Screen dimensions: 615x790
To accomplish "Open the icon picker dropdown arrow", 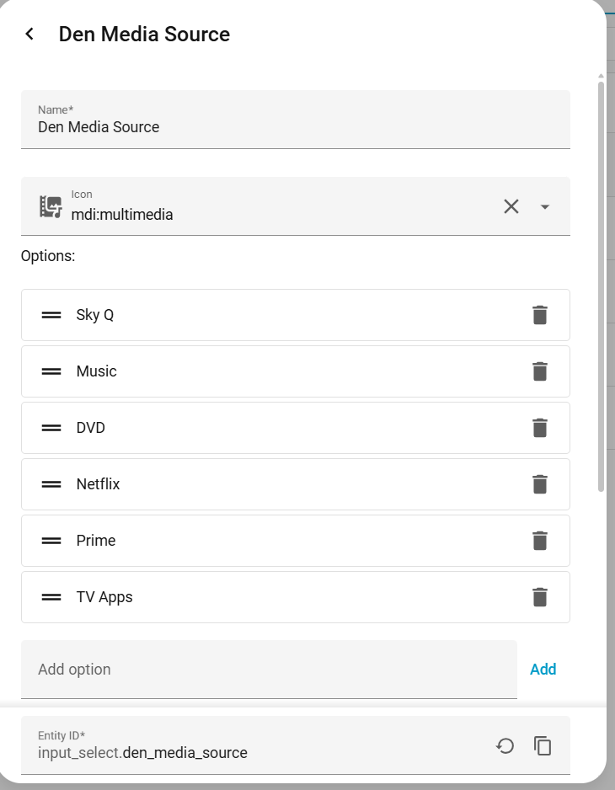I will [x=545, y=206].
